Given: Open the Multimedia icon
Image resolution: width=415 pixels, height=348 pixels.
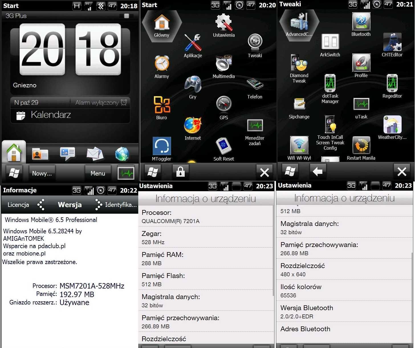Looking at the screenshot, I should click(x=224, y=63).
